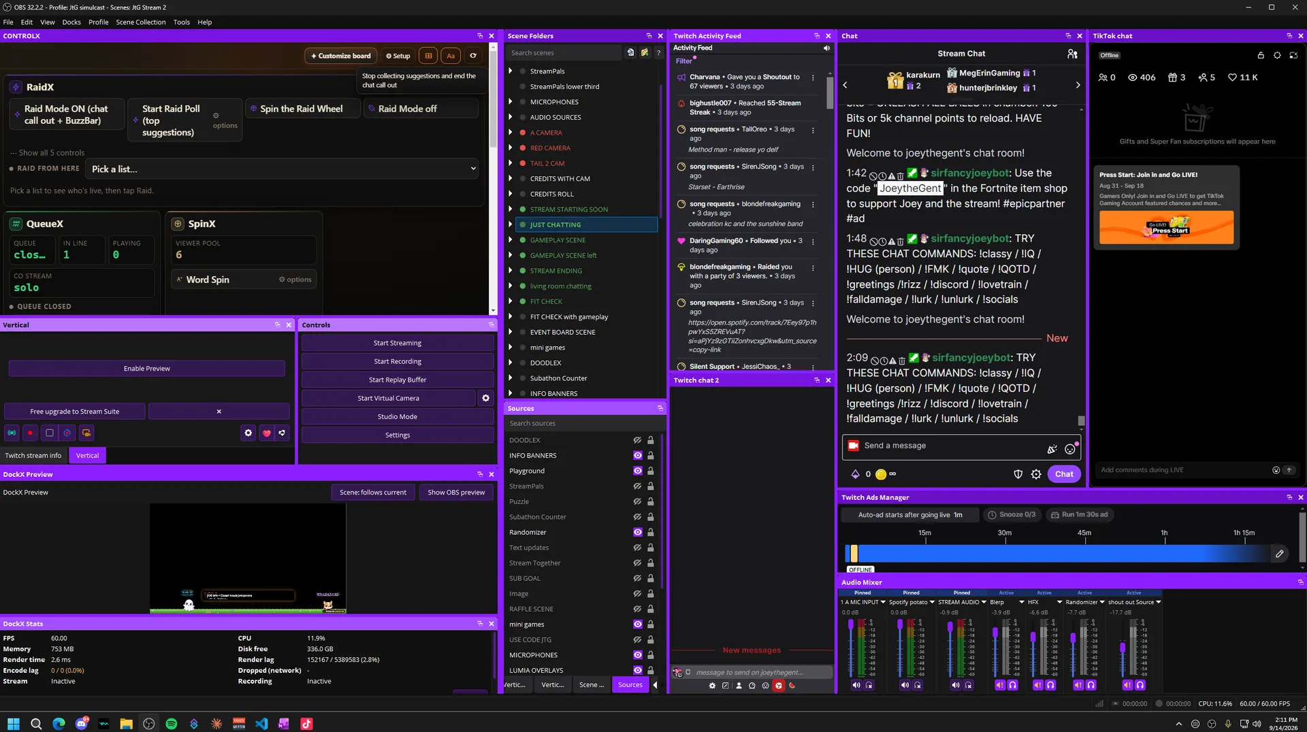This screenshot has width=1307, height=732.
Task: Open the shout out Source channel dropdown
Action: click(1159, 602)
